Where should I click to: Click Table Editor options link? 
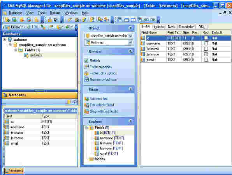tap(104, 73)
